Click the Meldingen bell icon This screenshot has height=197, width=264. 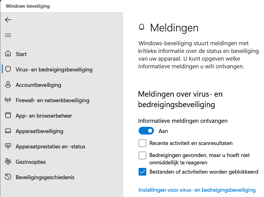point(142,27)
